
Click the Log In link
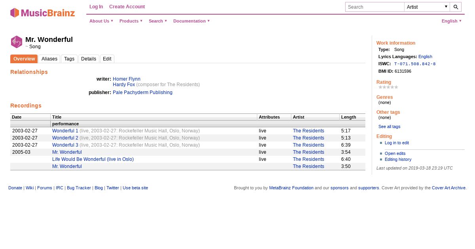96,7
